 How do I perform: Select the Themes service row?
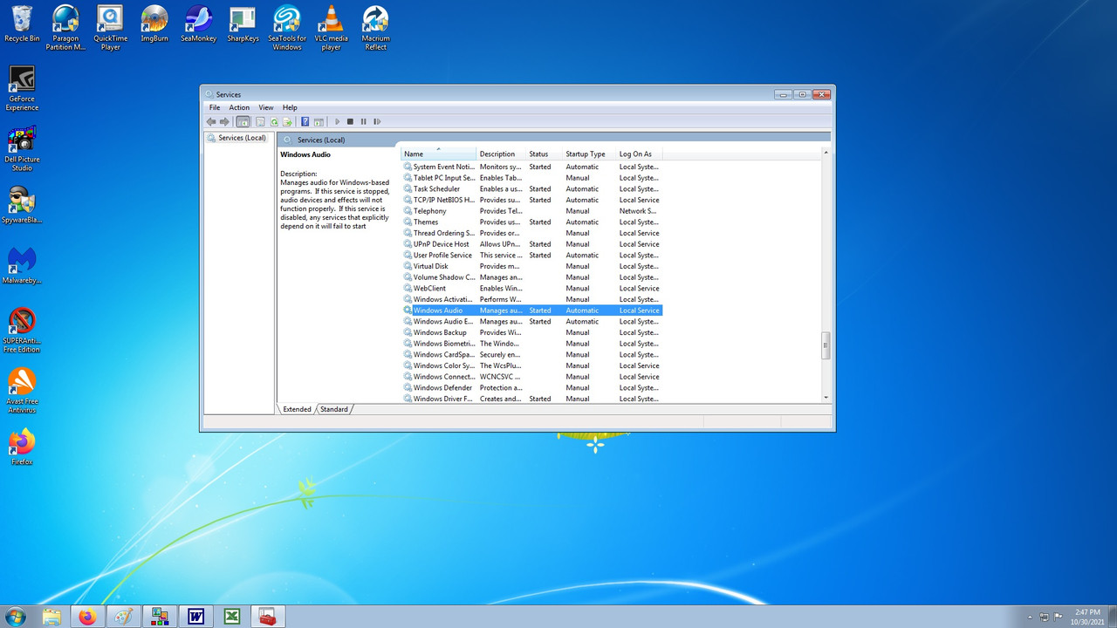(532, 222)
